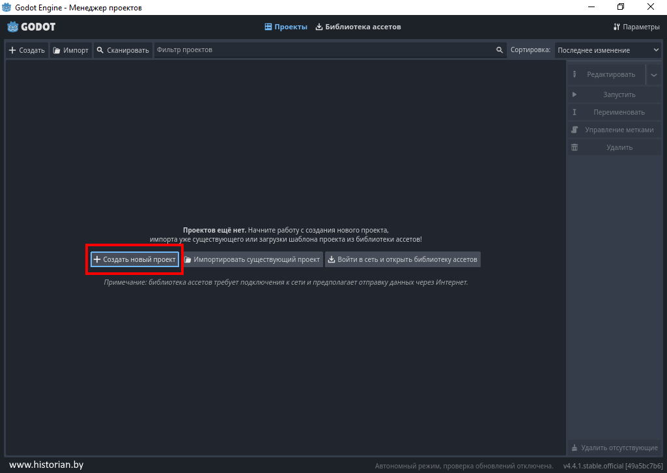
Task: Expand the arrow next to Редактировать
Action: [x=654, y=75]
